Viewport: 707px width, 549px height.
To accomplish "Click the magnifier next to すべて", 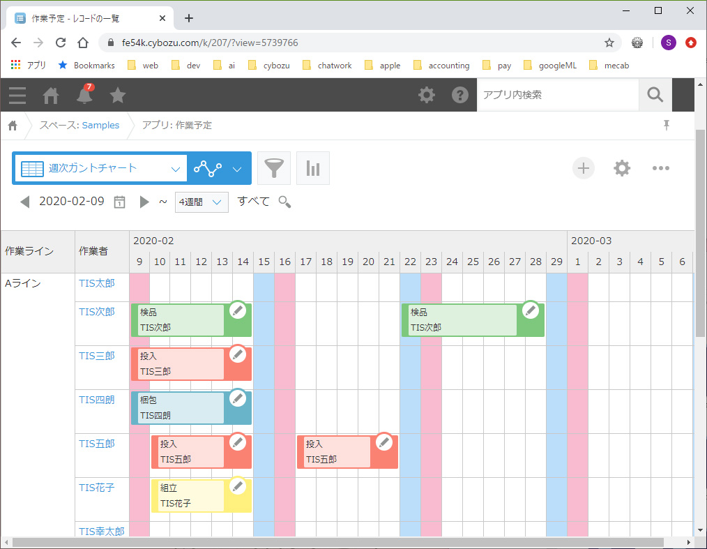I will click(284, 202).
